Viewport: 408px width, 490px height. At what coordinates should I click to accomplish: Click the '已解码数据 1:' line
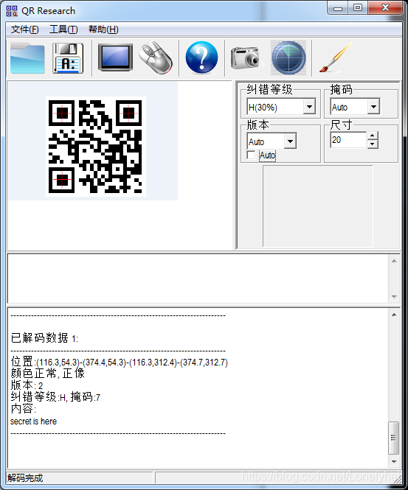coord(44,337)
